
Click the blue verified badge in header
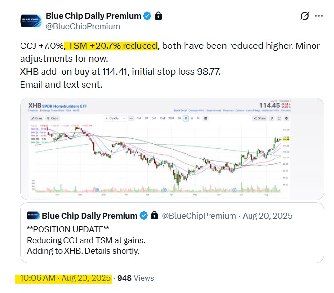[x=147, y=16]
